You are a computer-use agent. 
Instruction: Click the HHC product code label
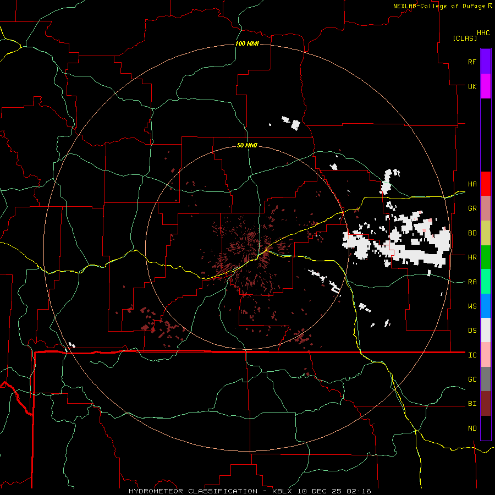tap(483, 33)
